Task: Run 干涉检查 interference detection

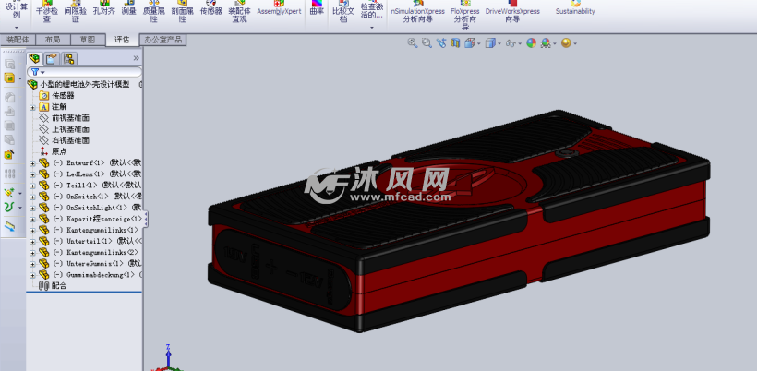Action: [47, 11]
